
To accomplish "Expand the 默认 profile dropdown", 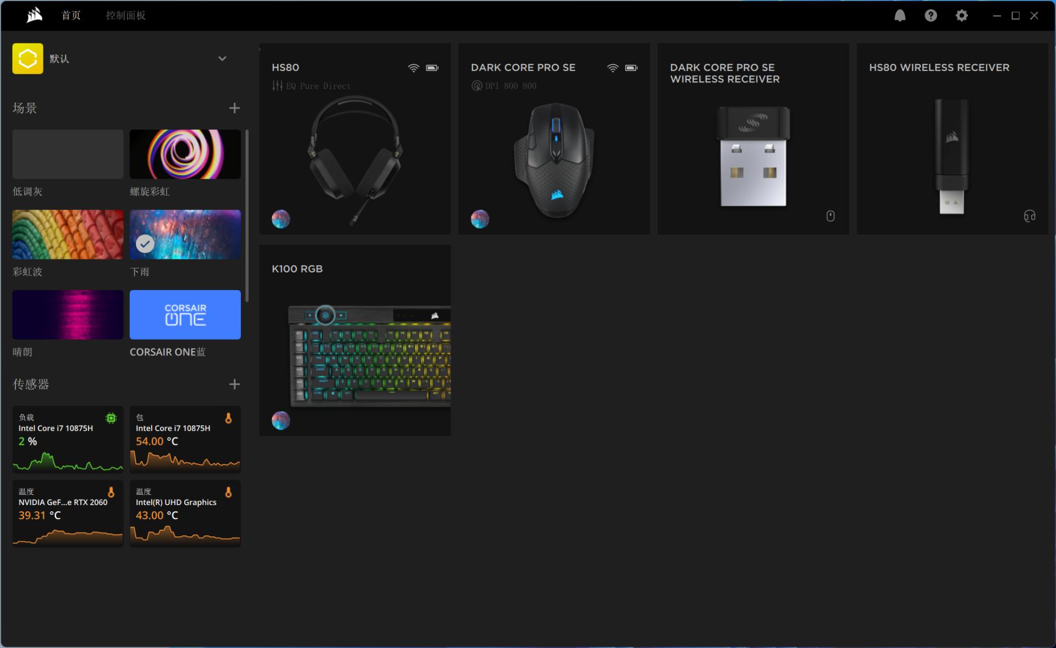I will click(x=222, y=59).
